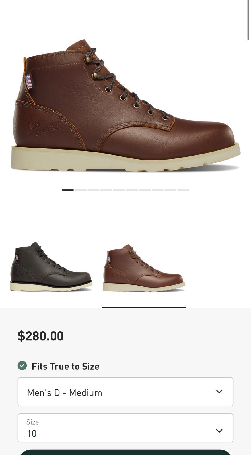Jump to the fifth carousel image indicator
The width and height of the screenshot is (251, 455).
pyautogui.click(x=119, y=190)
